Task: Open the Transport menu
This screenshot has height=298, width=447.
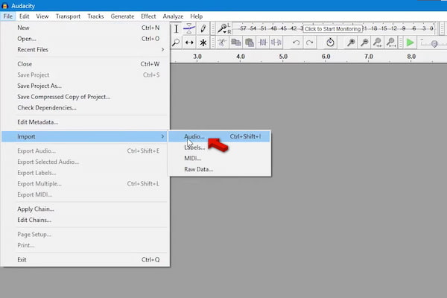Action: [x=68, y=16]
